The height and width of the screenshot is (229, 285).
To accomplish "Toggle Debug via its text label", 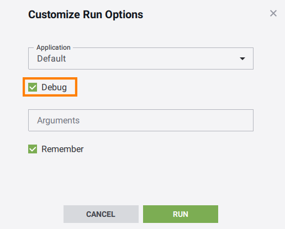I will [54, 87].
